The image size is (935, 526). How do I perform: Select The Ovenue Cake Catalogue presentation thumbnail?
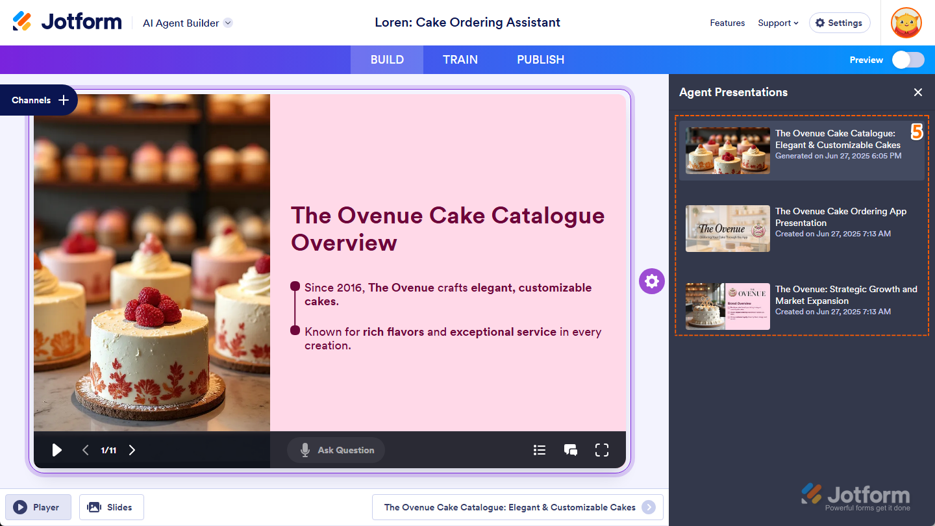tap(728, 151)
